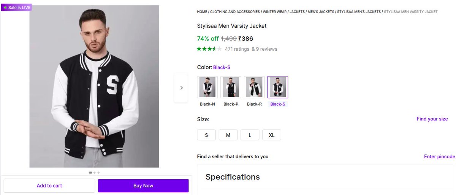Select size S
Image resolution: width=456 pixels, height=195 pixels.
pos(206,135)
